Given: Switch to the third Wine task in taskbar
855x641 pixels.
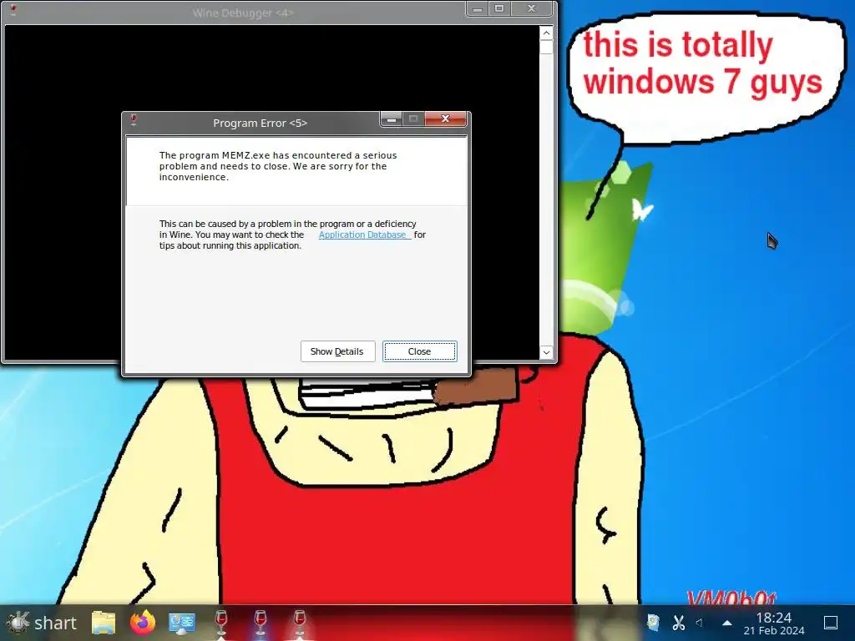Looking at the screenshot, I should pyautogui.click(x=300, y=623).
